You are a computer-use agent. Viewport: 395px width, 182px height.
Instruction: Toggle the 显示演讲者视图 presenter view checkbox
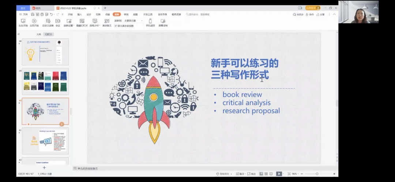pyautogui.click(x=116, y=26)
